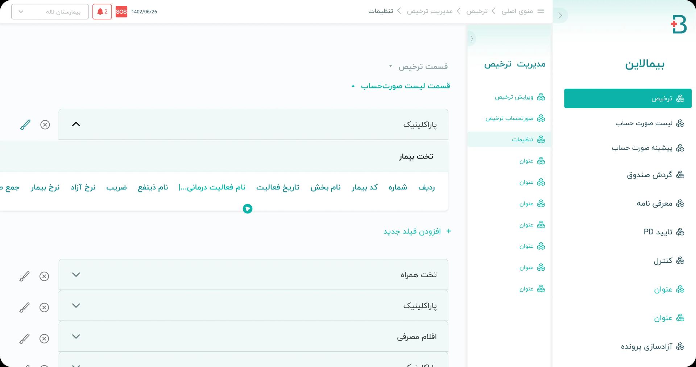This screenshot has width=696, height=367.
Task: Edit the اقلام مصرفی row with brush icon
Action: [x=24, y=339]
